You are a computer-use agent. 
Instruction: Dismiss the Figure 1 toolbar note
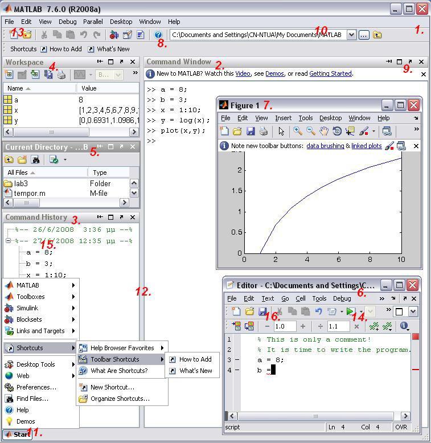point(416,146)
